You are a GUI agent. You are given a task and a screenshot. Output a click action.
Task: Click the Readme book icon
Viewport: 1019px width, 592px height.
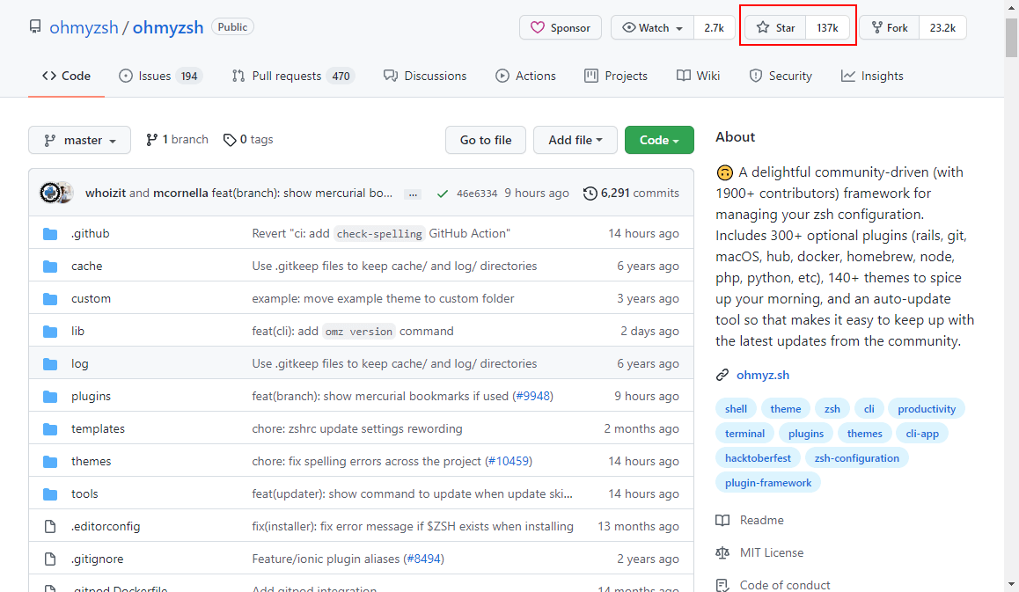click(x=722, y=520)
